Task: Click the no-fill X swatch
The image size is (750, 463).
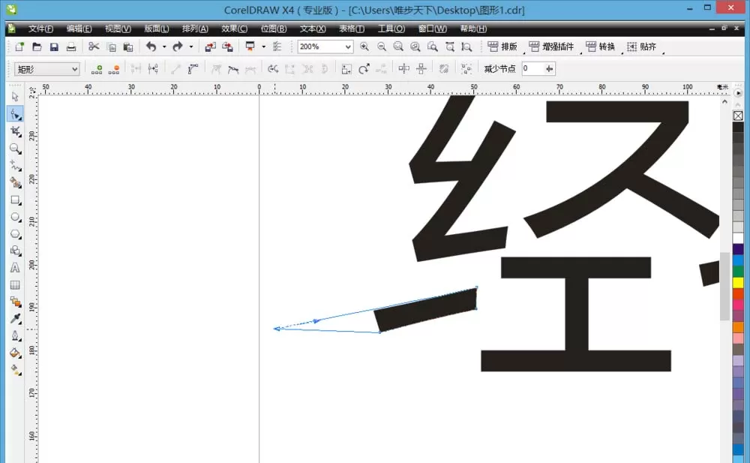Action: click(x=738, y=116)
